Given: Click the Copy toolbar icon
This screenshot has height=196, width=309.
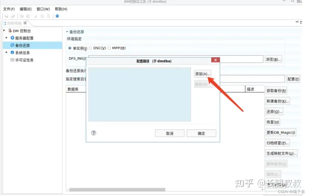Looking at the screenshot, I should coord(42,16).
